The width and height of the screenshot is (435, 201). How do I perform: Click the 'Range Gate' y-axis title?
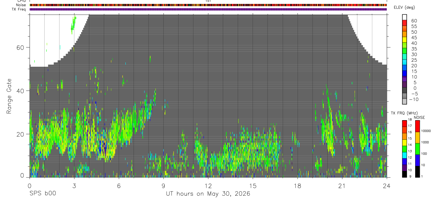[x=9, y=96]
